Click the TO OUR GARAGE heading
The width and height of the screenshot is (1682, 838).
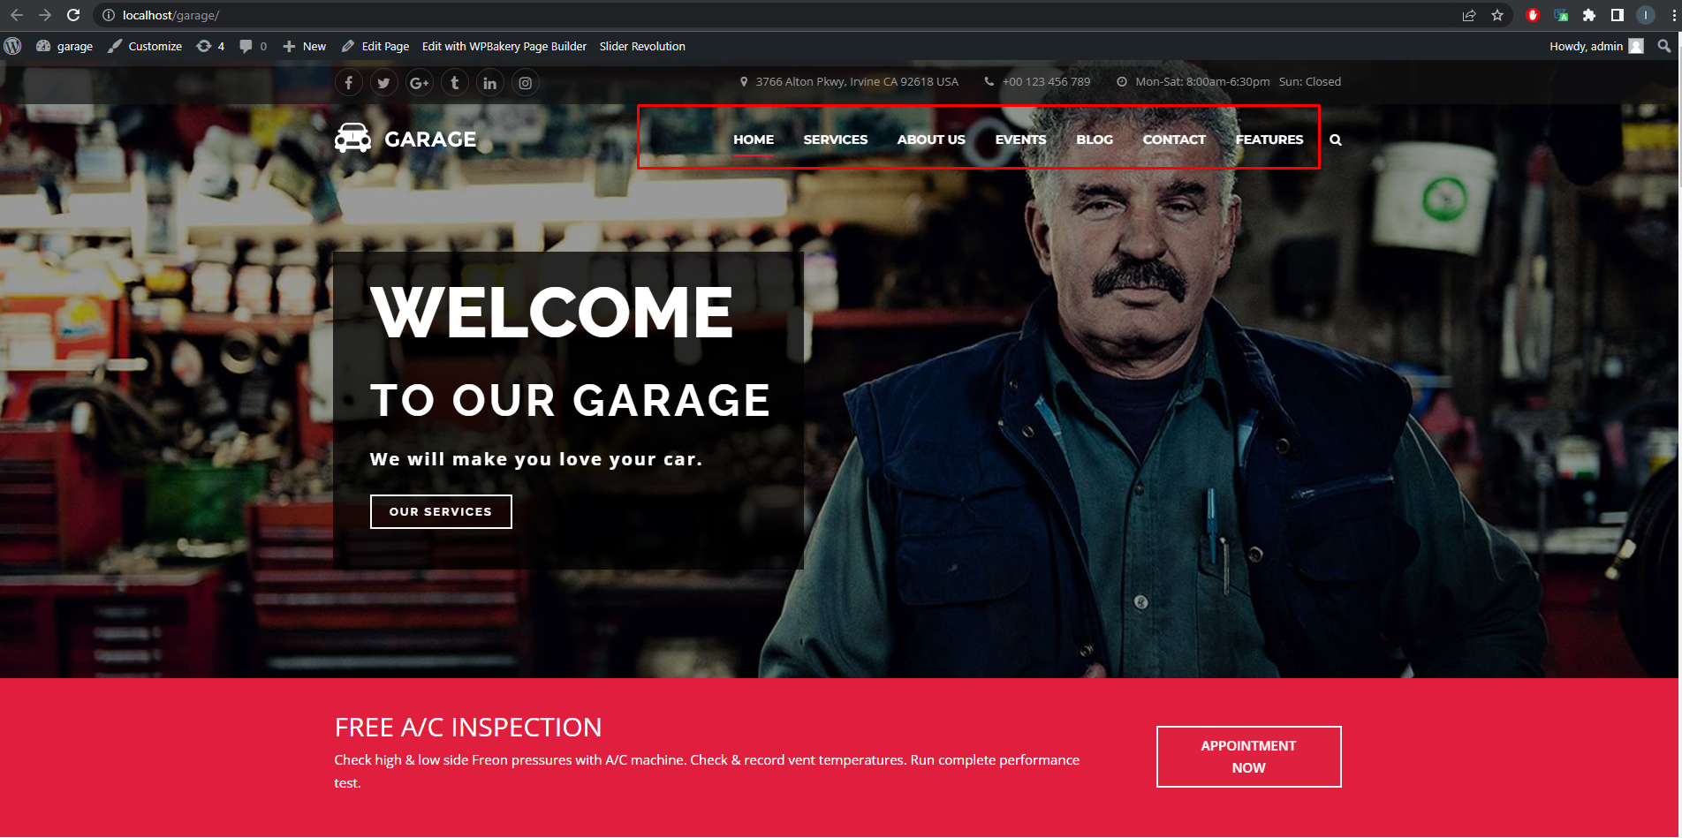click(571, 400)
